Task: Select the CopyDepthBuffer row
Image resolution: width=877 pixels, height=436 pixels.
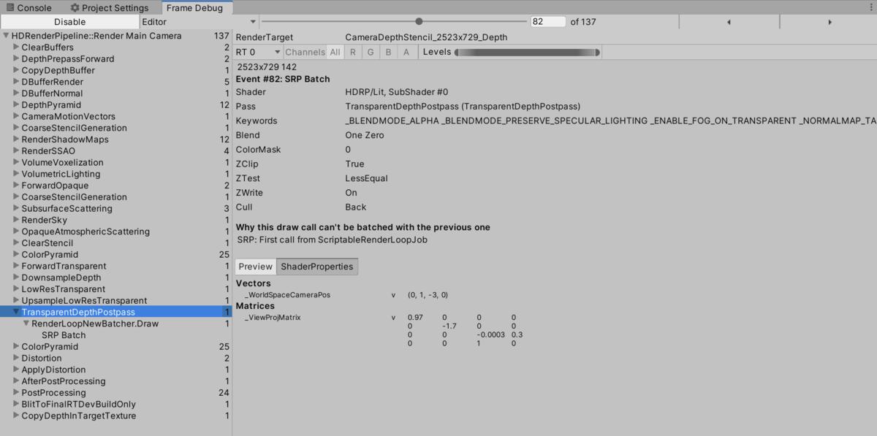Action: (x=116, y=70)
